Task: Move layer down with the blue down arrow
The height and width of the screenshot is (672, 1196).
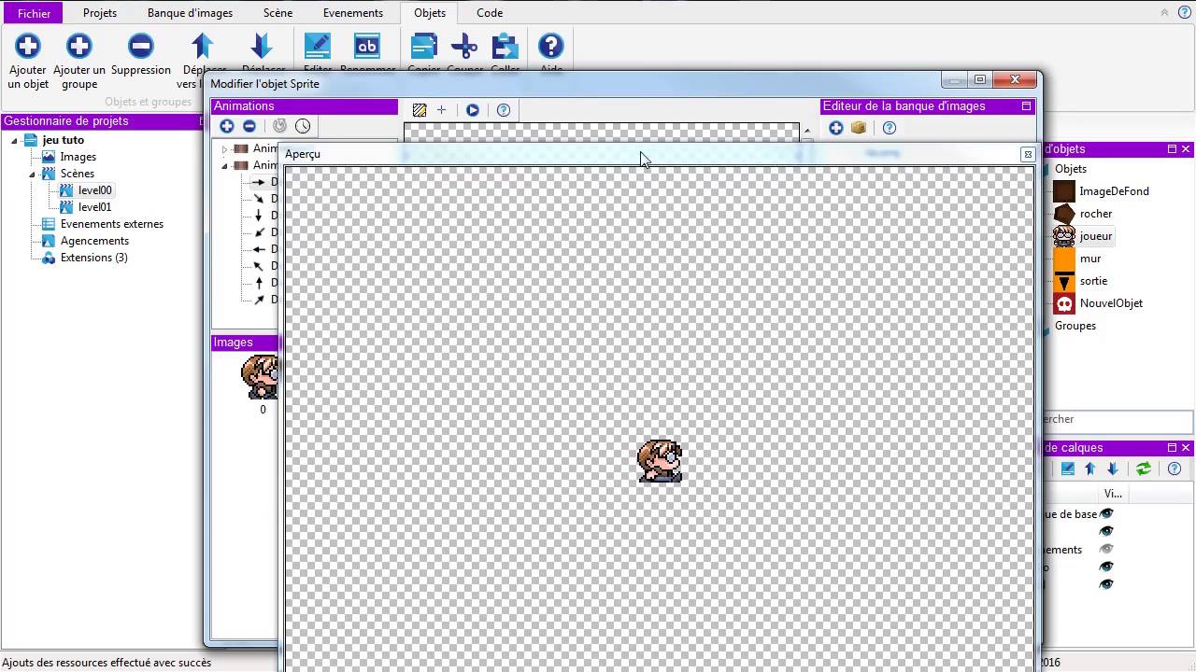Action: point(1113,469)
